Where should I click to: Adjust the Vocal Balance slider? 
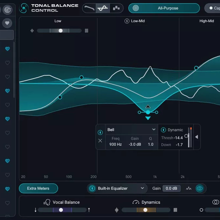(61, 210)
